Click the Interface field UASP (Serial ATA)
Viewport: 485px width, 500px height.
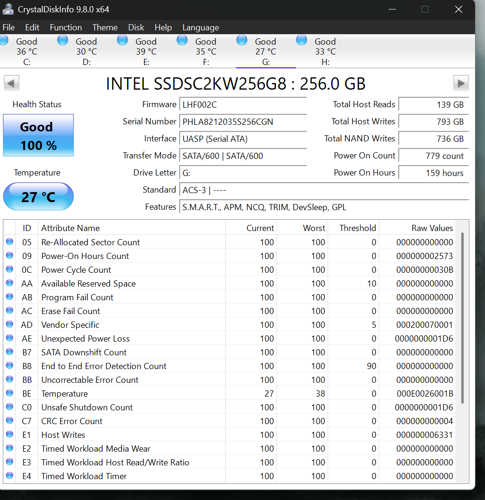tap(243, 139)
